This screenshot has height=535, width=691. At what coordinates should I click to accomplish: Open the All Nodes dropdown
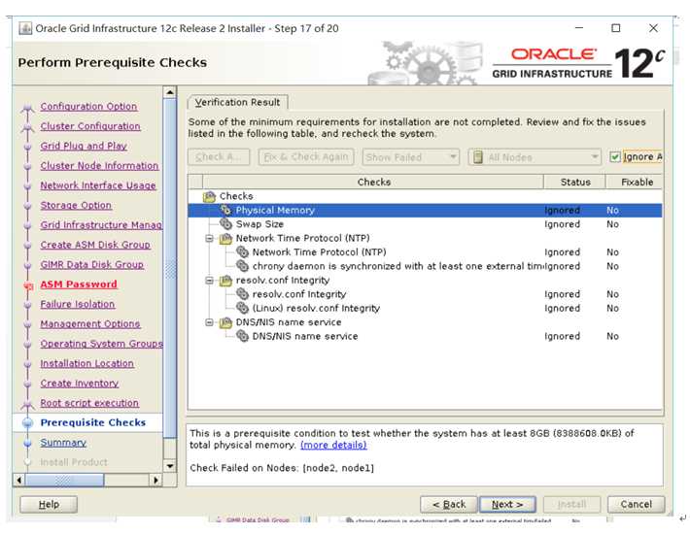(535, 157)
